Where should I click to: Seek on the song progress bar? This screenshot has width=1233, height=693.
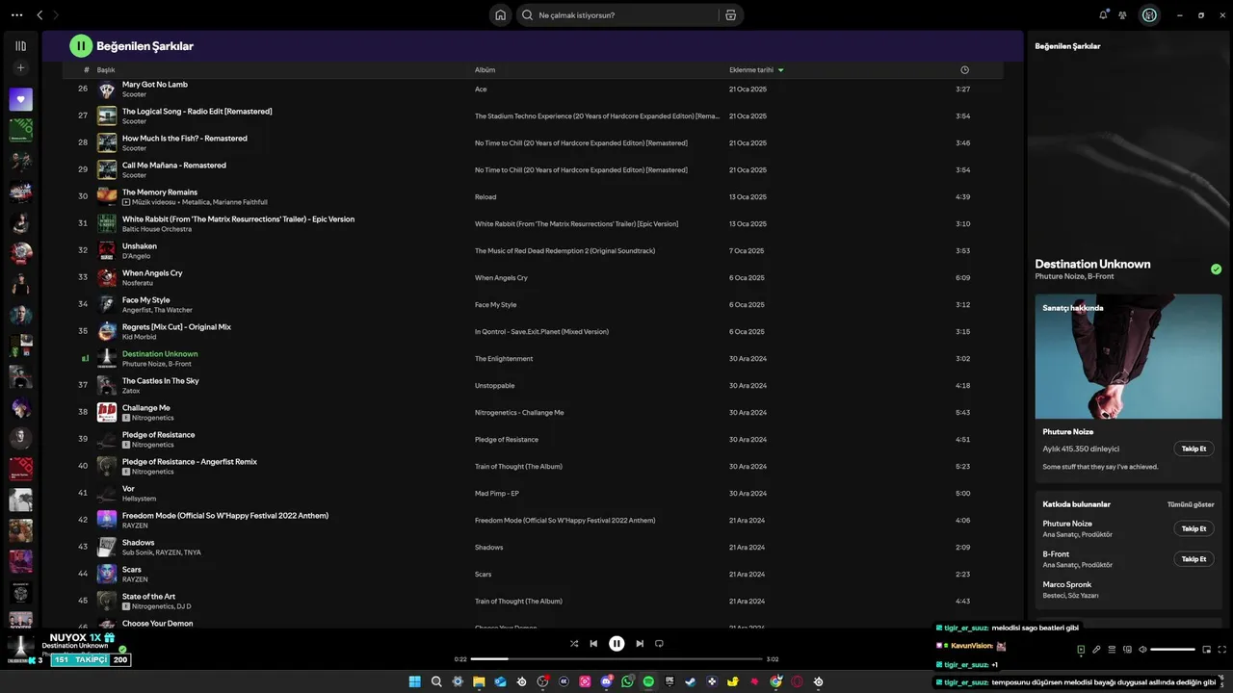(x=616, y=659)
